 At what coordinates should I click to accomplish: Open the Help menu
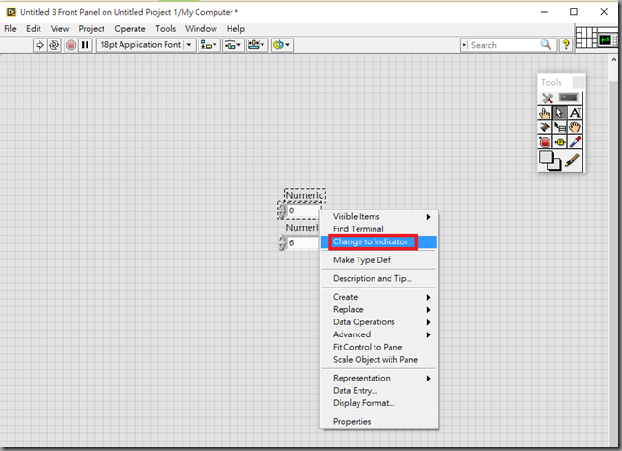pos(235,29)
